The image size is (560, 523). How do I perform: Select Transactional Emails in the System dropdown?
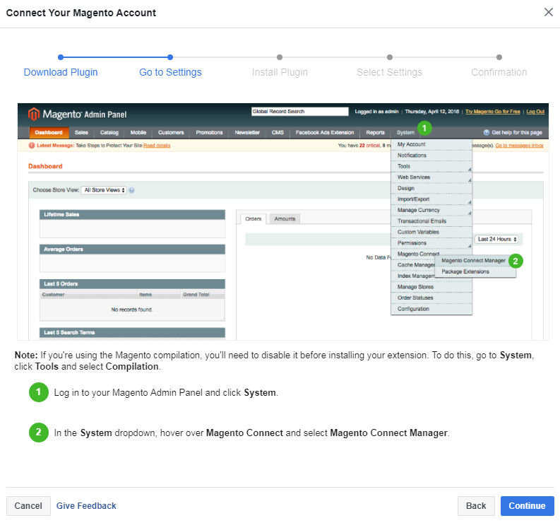pyautogui.click(x=431, y=221)
